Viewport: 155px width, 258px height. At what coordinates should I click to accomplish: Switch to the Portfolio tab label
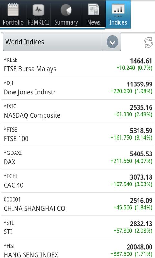click(x=13, y=22)
